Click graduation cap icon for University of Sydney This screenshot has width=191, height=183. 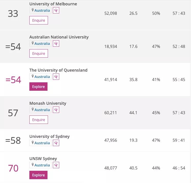(56, 143)
